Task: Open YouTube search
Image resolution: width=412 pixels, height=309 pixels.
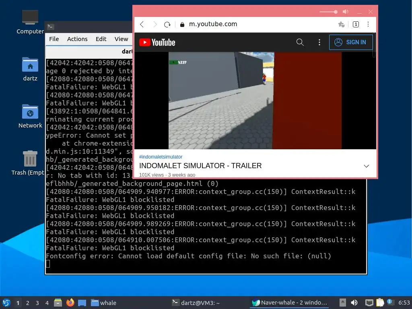Action: [300, 42]
